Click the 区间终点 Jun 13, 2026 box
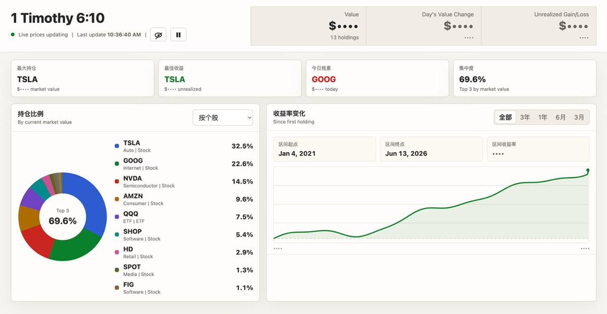Viewport: 607px width, 314px height. point(431,149)
